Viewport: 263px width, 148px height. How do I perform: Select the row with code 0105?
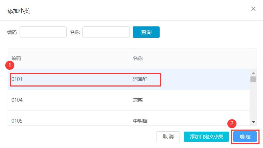click(x=129, y=118)
